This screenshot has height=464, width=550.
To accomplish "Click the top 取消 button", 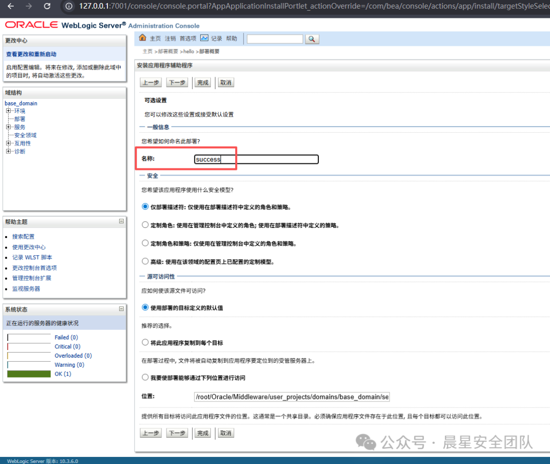I will (226, 83).
